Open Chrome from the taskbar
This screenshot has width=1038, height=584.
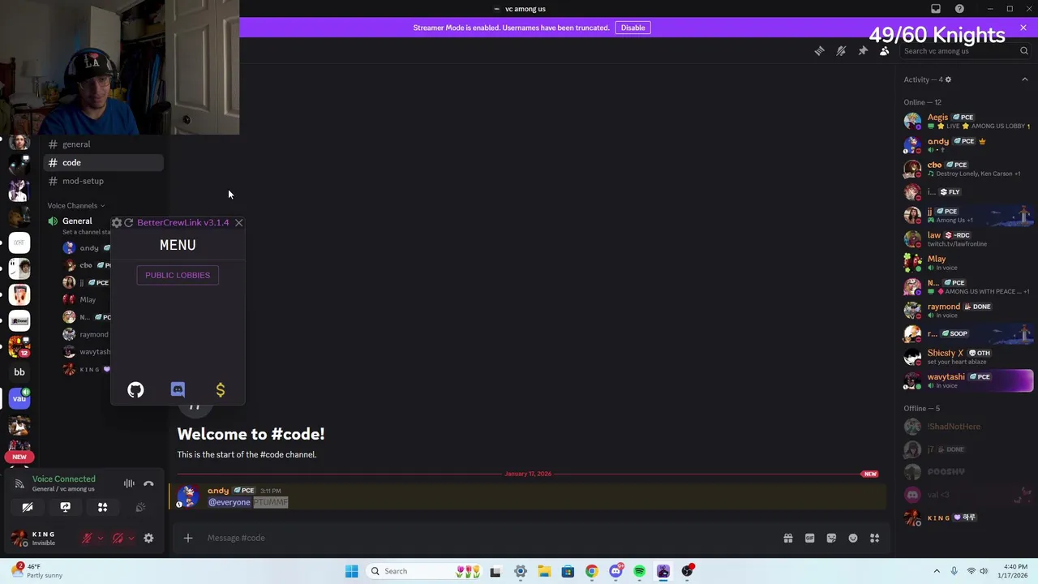(x=591, y=571)
